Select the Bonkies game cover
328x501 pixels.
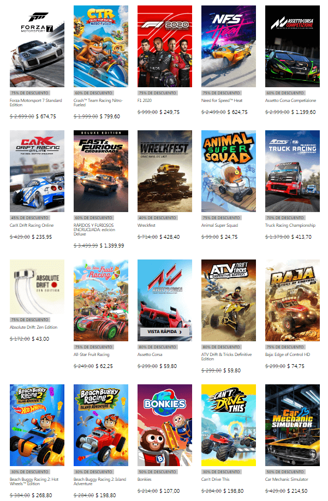tap(165, 425)
